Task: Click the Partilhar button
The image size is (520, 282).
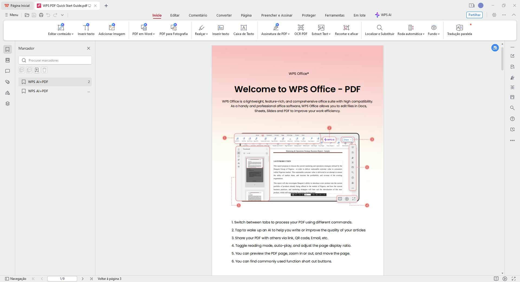Action: tap(474, 15)
